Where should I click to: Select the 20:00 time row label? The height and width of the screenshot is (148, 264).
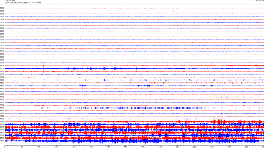(2, 122)
